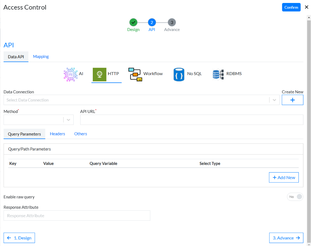Select the Workflow diagram icon
The image size is (311, 246).
pos(135,74)
